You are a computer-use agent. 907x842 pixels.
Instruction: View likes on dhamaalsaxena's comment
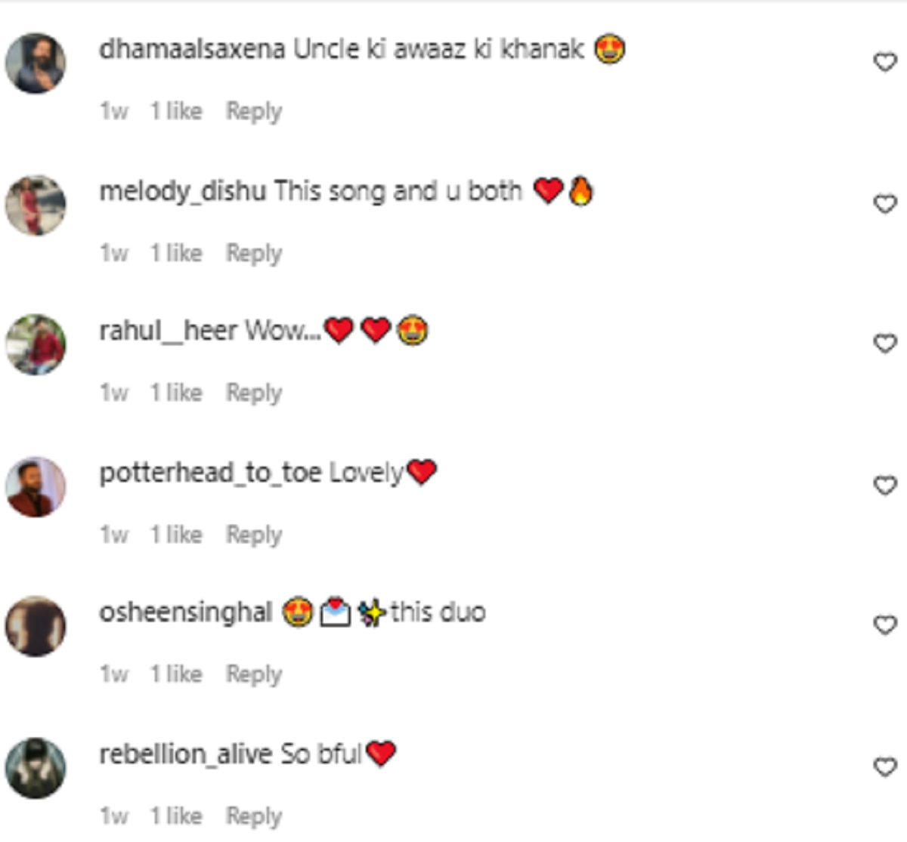pos(176,112)
